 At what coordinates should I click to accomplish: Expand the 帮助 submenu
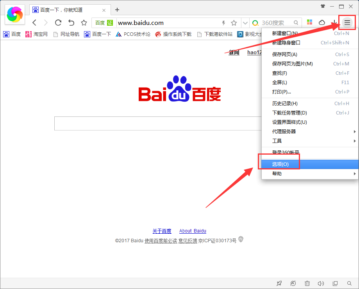(x=310, y=174)
